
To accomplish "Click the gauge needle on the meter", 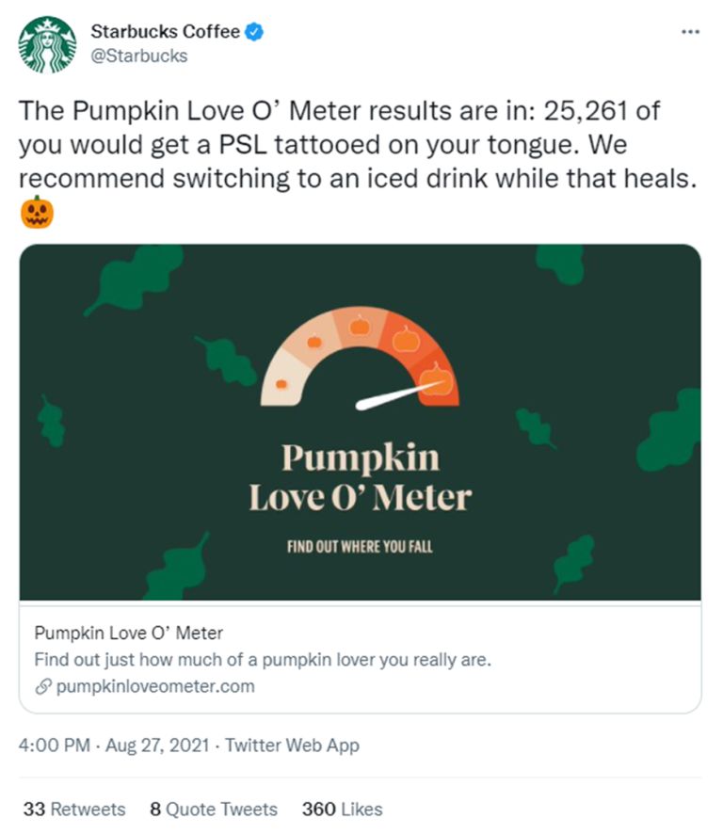I will pyautogui.click(x=399, y=395).
